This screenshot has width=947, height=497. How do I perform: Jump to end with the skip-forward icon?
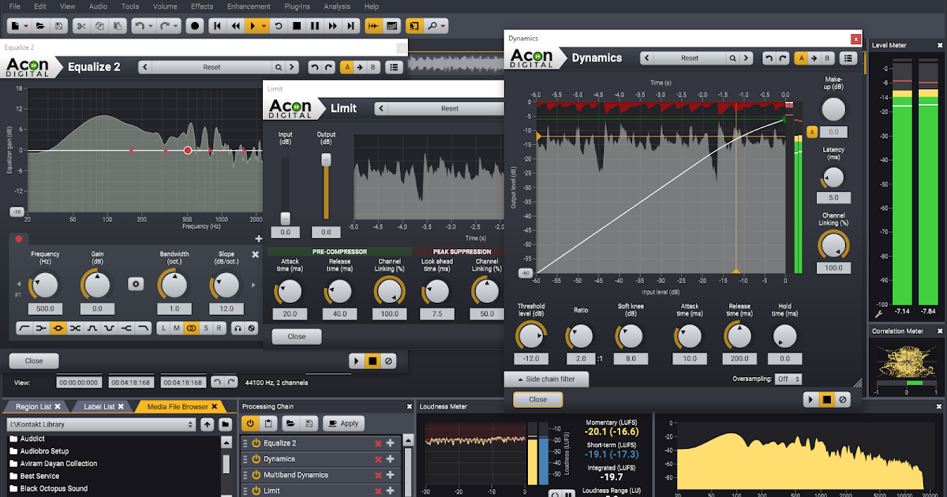(351, 26)
